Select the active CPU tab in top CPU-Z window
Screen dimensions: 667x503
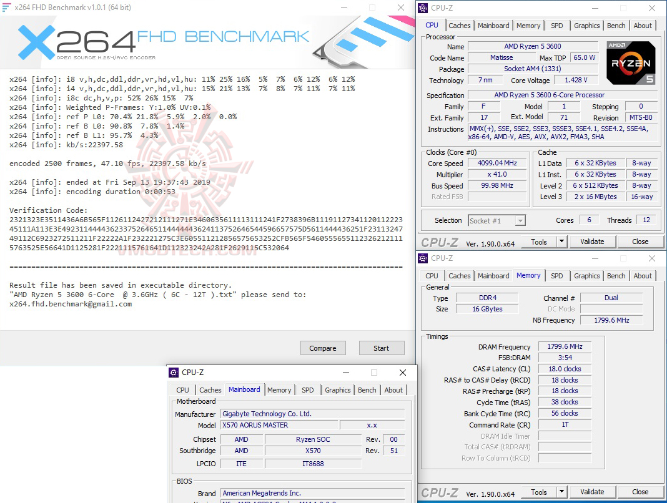click(432, 25)
